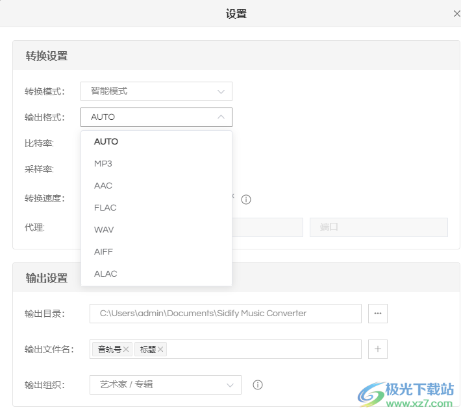Add a filename tag with plus button
This screenshot has height=414, width=461.
[378, 349]
